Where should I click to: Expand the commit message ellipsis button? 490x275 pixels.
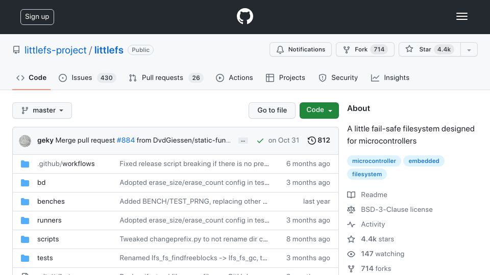(x=243, y=141)
